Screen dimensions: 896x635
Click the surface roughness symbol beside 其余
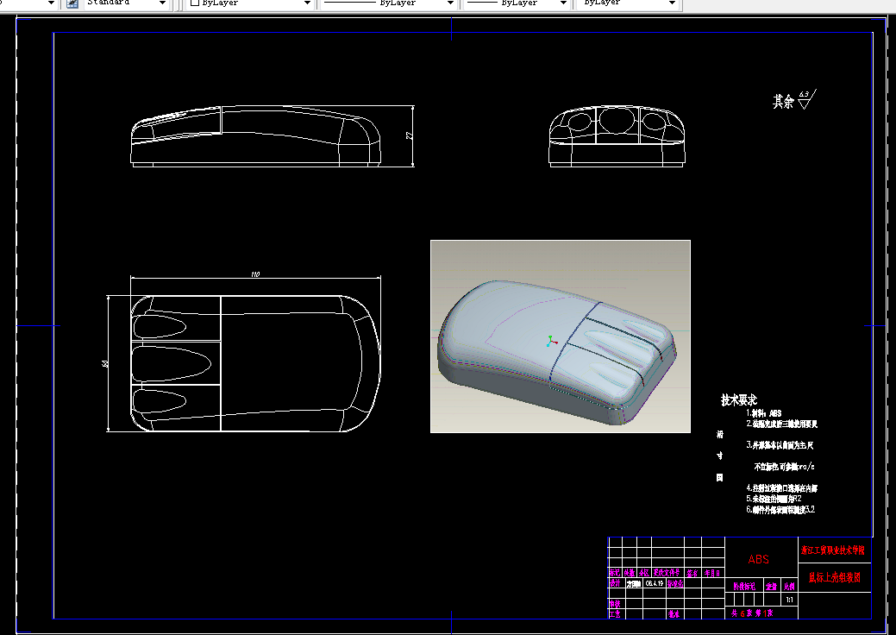click(807, 99)
